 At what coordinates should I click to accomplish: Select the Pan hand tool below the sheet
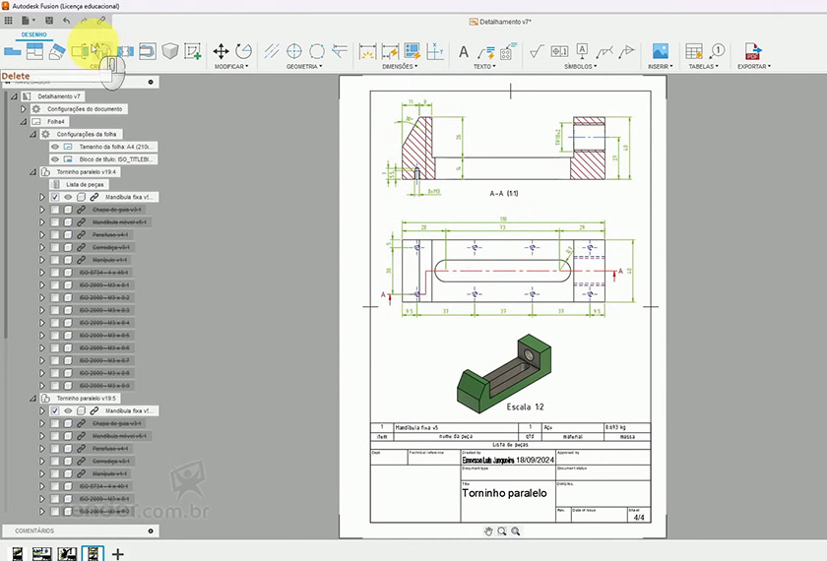tap(487, 530)
